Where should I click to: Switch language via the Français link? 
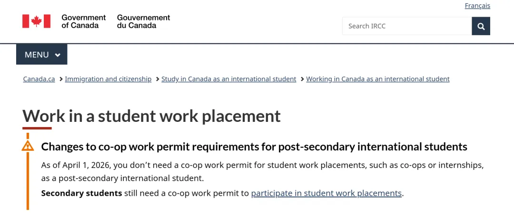[x=477, y=6]
